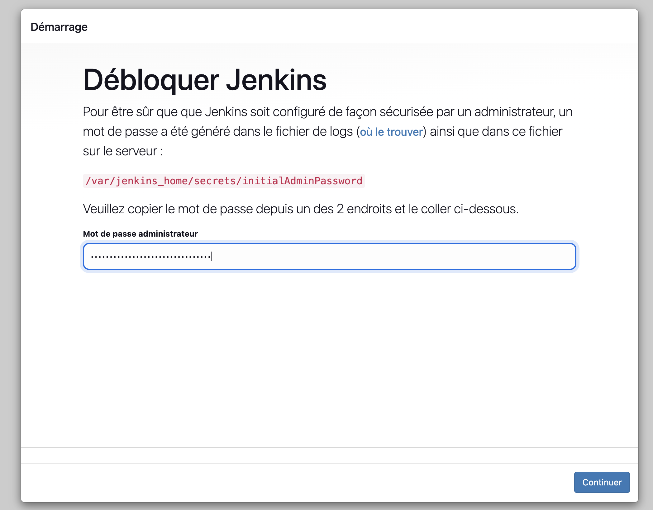This screenshot has height=510, width=653.
Task: Click the 'sur le serveur :' text line
Action: pyautogui.click(x=123, y=151)
